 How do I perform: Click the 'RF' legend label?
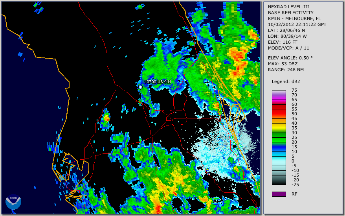(x=294, y=194)
